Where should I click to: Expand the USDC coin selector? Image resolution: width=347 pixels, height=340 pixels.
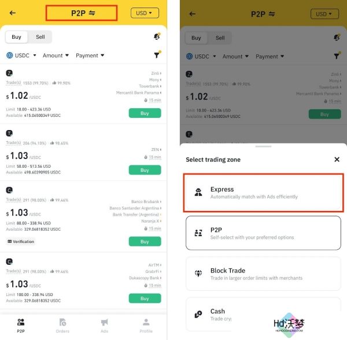21,56
